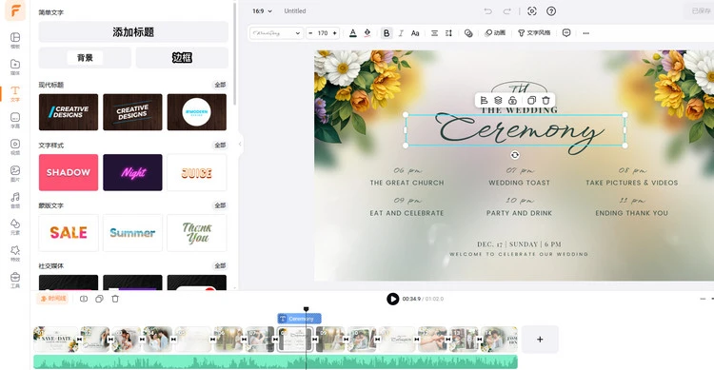Viewport: 714px width, 370px height.
Task: Click the undo arrow icon
Action: click(488, 10)
